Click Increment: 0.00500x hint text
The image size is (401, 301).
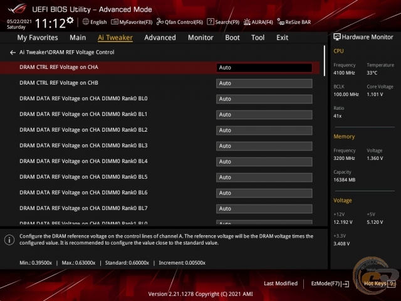pos(182,263)
